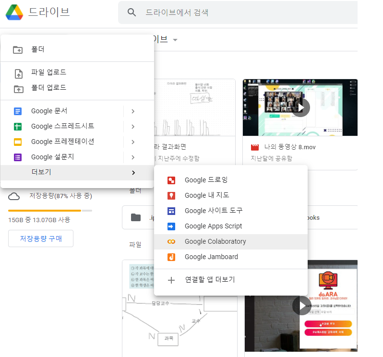The width and height of the screenshot is (383, 357).
Task: Play the daARA video thumbnail
Action: (x=302, y=306)
